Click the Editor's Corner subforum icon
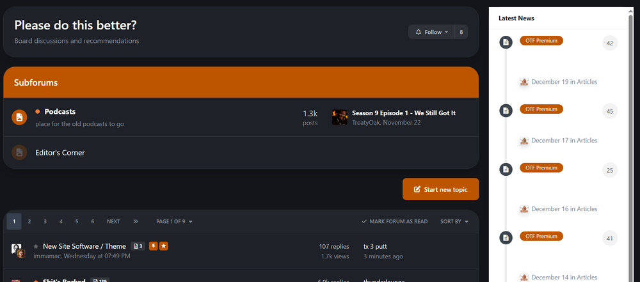Image resolution: width=640 pixels, height=282 pixels. click(19, 153)
